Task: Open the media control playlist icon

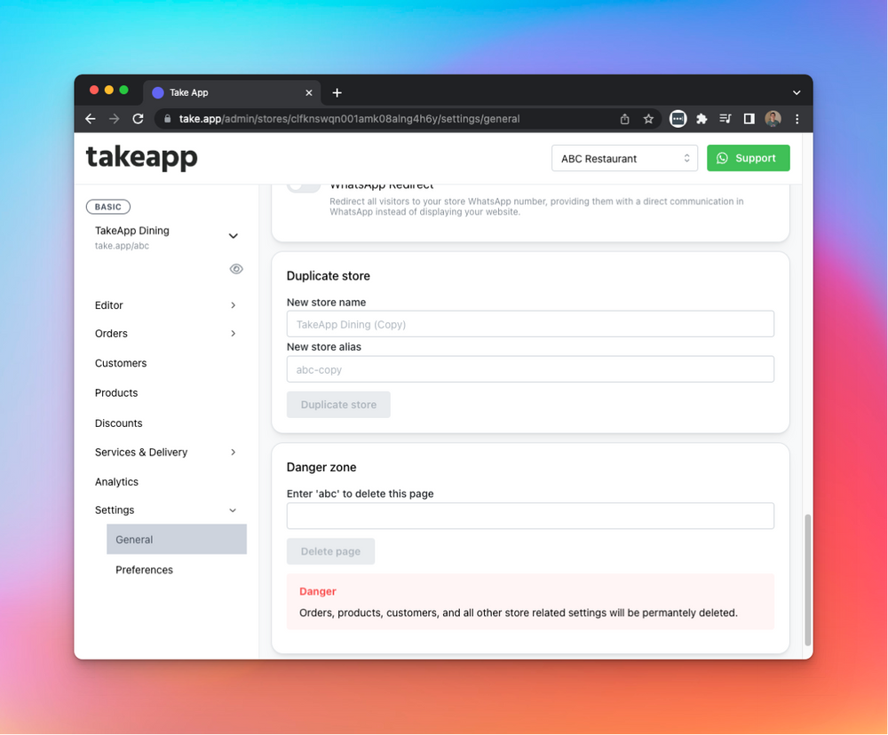Action: point(725,119)
